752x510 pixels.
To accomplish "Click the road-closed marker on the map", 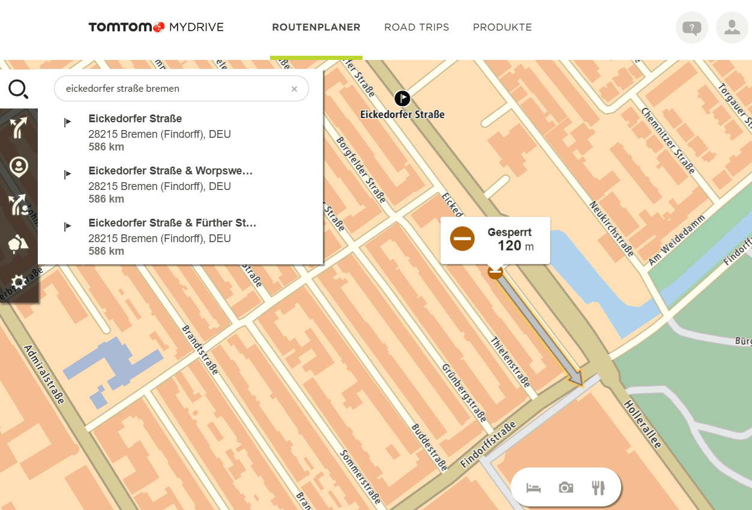I will pyautogui.click(x=495, y=272).
